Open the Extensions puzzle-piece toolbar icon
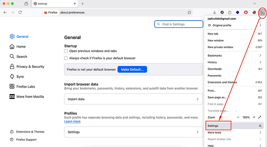The width and height of the screenshot is (267, 147). tap(230, 12)
